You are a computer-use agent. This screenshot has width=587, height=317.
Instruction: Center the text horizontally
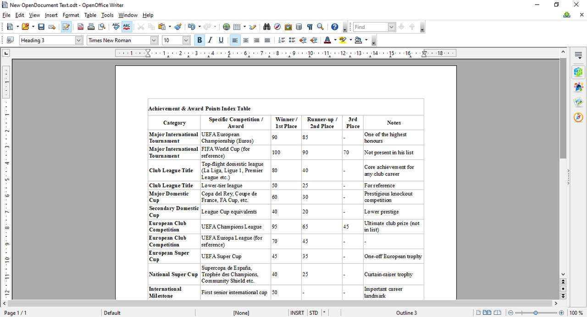(x=246, y=40)
